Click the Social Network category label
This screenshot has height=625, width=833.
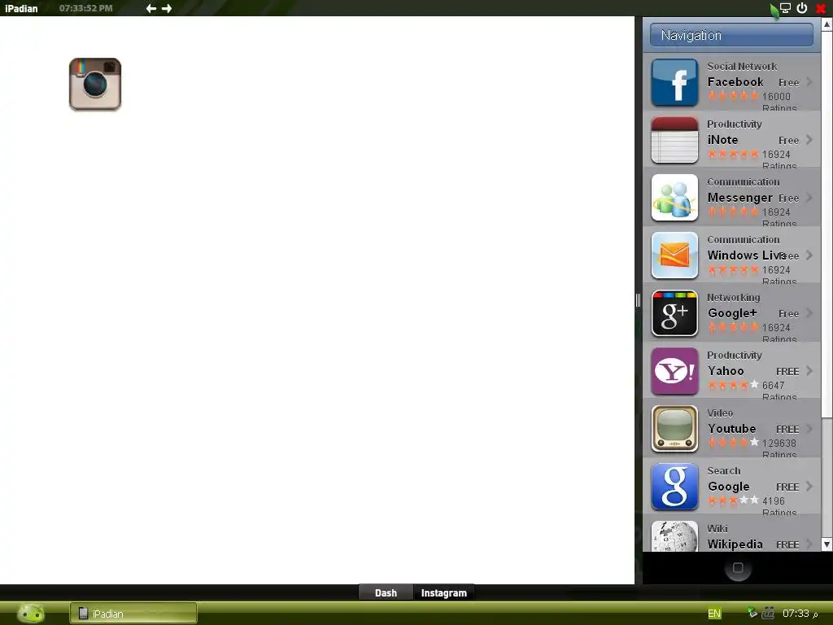pyautogui.click(x=742, y=67)
